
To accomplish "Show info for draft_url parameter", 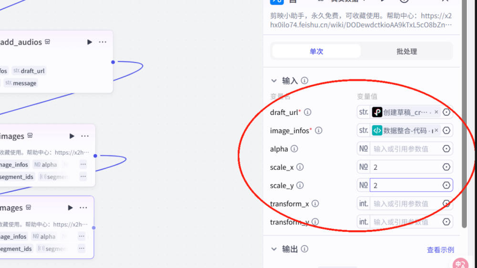I will tap(308, 112).
